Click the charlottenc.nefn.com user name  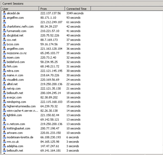(20, 26)
